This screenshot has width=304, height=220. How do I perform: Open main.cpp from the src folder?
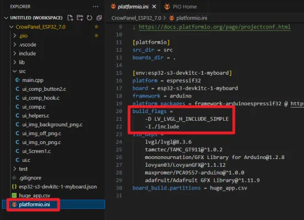pyautogui.click(x=33, y=80)
